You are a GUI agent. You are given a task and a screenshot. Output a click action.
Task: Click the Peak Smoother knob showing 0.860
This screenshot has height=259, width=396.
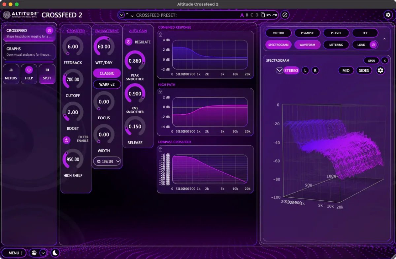click(x=135, y=61)
